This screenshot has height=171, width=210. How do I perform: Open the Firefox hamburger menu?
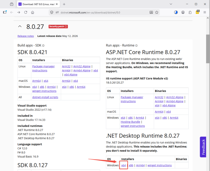tap(205, 12)
